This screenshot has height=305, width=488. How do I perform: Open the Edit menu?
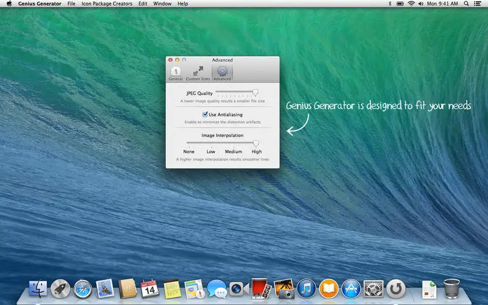click(143, 4)
